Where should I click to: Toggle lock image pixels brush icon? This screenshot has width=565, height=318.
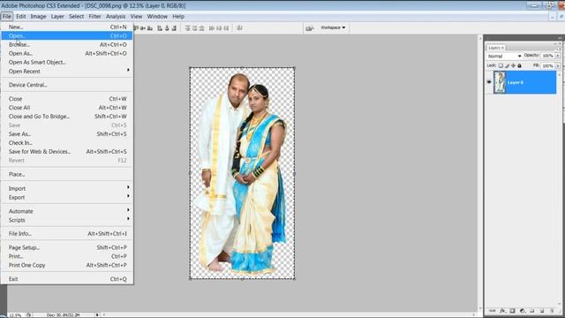point(508,65)
